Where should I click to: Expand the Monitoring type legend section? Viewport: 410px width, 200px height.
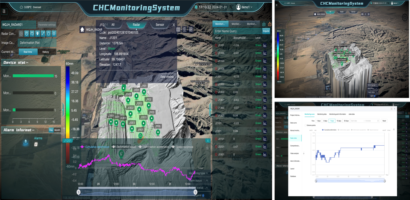pos(199,173)
